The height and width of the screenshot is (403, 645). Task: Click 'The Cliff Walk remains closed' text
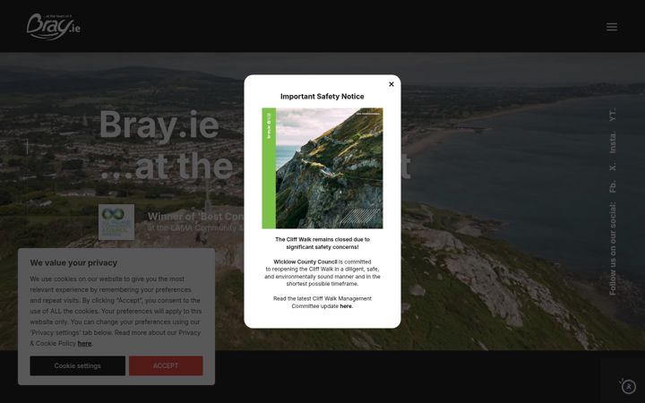click(x=322, y=243)
